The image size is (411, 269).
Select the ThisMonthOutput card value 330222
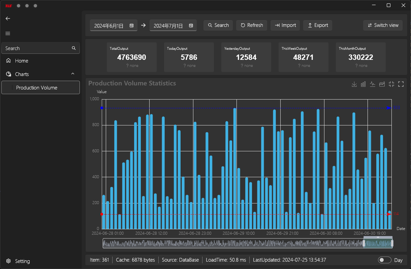click(361, 57)
